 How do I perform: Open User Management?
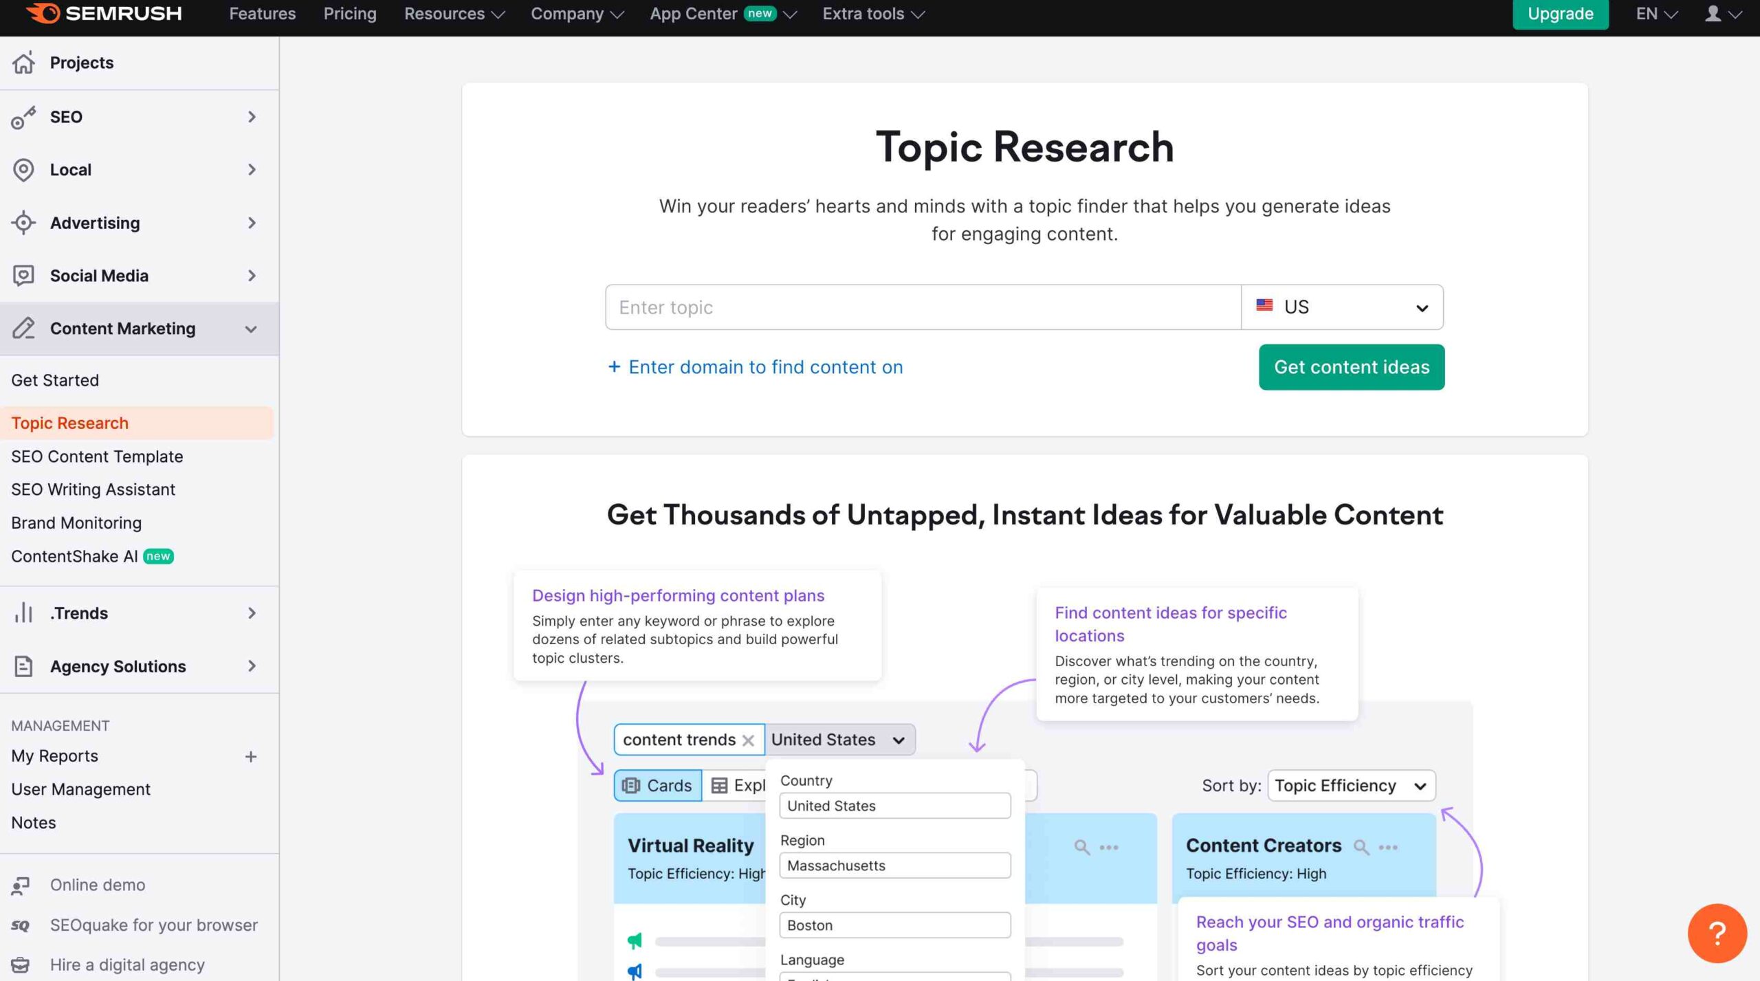point(80,789)
